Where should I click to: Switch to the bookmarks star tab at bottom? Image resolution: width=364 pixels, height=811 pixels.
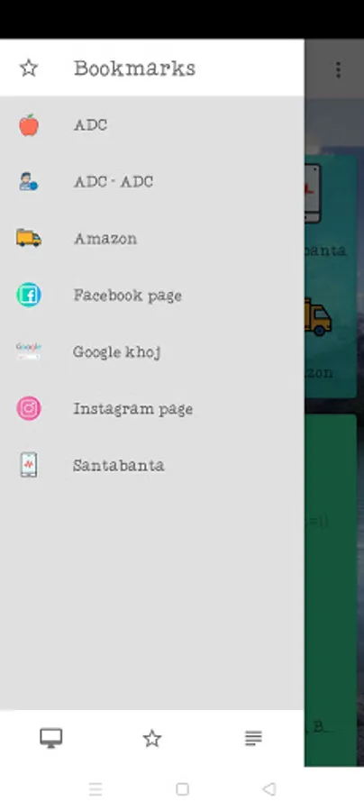tap(152, 738)
